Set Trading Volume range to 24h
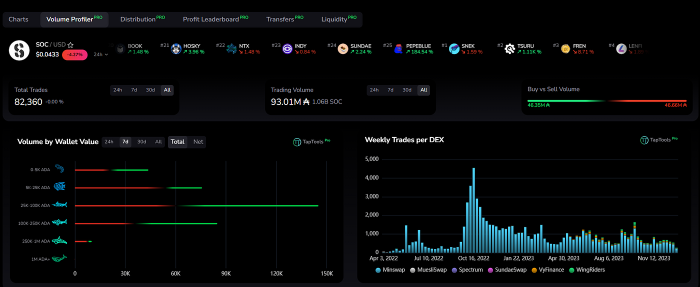700x287 pixels. point(374,90)
